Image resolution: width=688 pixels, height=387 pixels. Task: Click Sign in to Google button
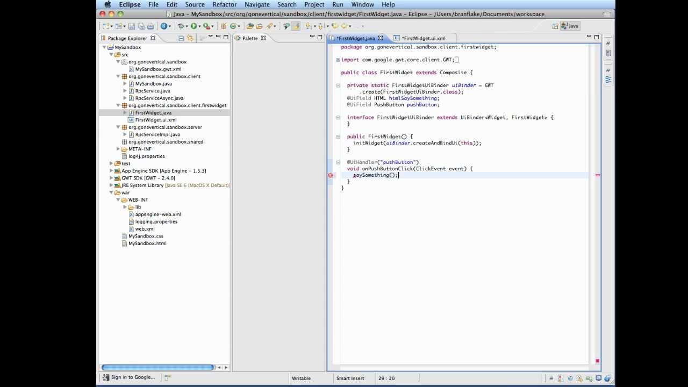pyautogui.click(x=129, y=377)
